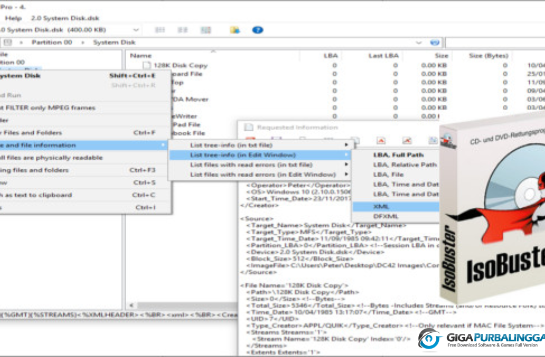
Task: Click the <Target_Type>MFS line
Action: point(309,232)
